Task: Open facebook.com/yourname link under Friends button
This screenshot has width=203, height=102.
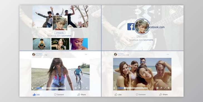Action: (x=59, y=36)
